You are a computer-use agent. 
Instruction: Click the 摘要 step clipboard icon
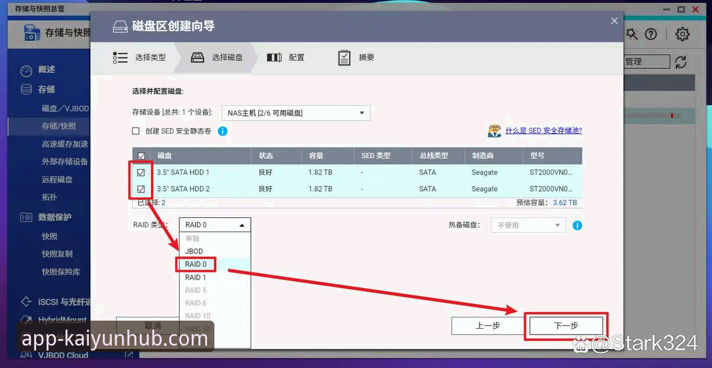click(344, 57)
